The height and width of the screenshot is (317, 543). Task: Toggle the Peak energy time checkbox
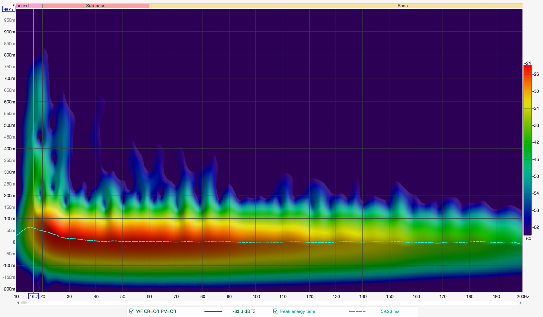tap(275, 311)
